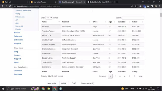This screenshot has height=91, width=162.
Task: Open the Forums sidebar link
Action: (x=17, y=55)
